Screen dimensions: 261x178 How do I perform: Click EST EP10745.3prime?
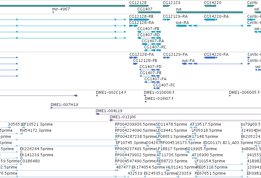click(131, 142)
